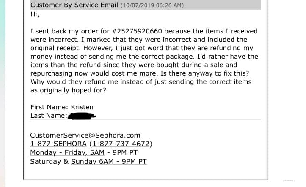This screenshot has width=306, height=187.
Task: Click the First Name: Kristen line
Action: (62, 107)
